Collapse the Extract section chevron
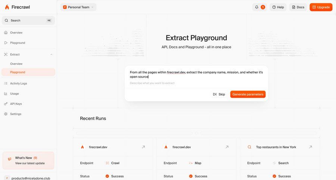This screenshot has width=336, height=180. (52, 54)
